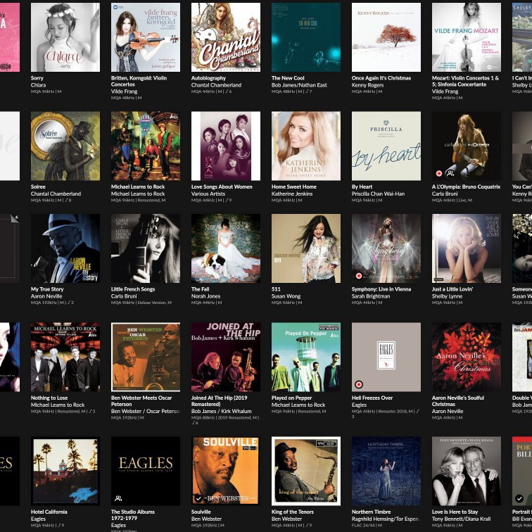Viewport: 532px width, 532px height.
Task: Open the Just a Little Lovin' cover
Action: [x=466, y=248]
